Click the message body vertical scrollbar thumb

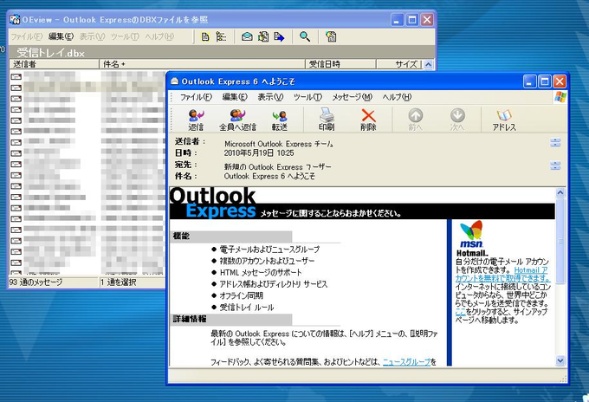pos(560,241)
